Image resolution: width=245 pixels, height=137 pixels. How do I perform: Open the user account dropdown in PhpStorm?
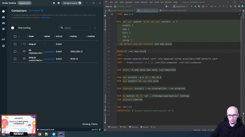click(x=167, y=6)
